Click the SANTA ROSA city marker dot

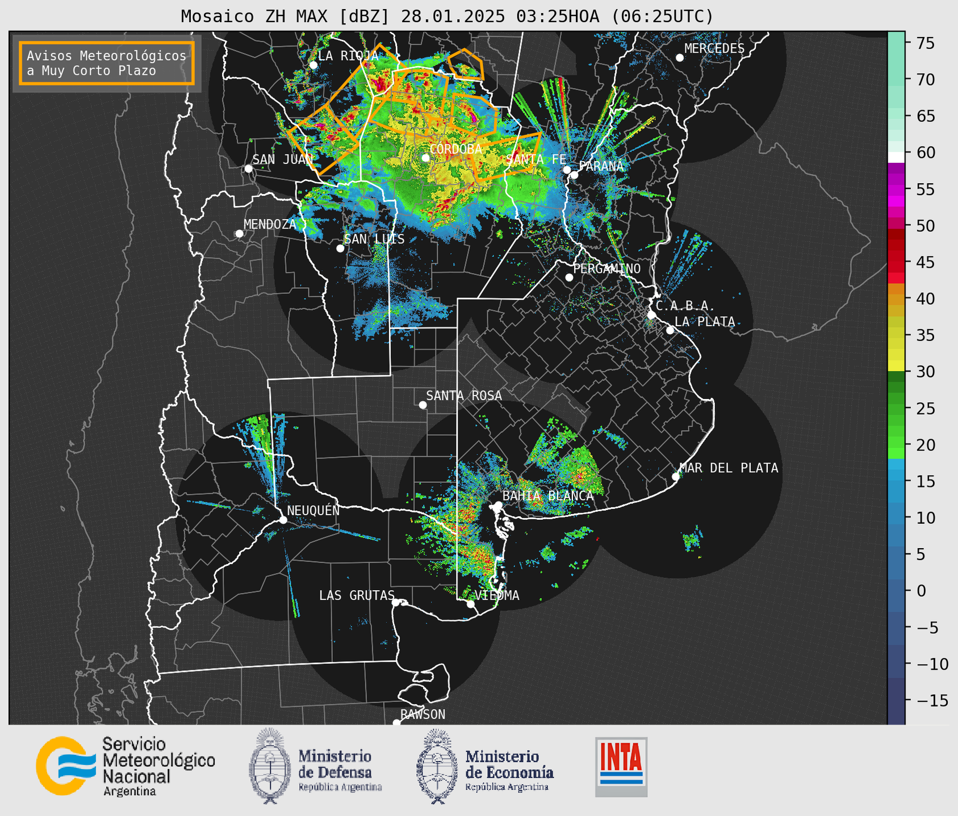(422, 405)
